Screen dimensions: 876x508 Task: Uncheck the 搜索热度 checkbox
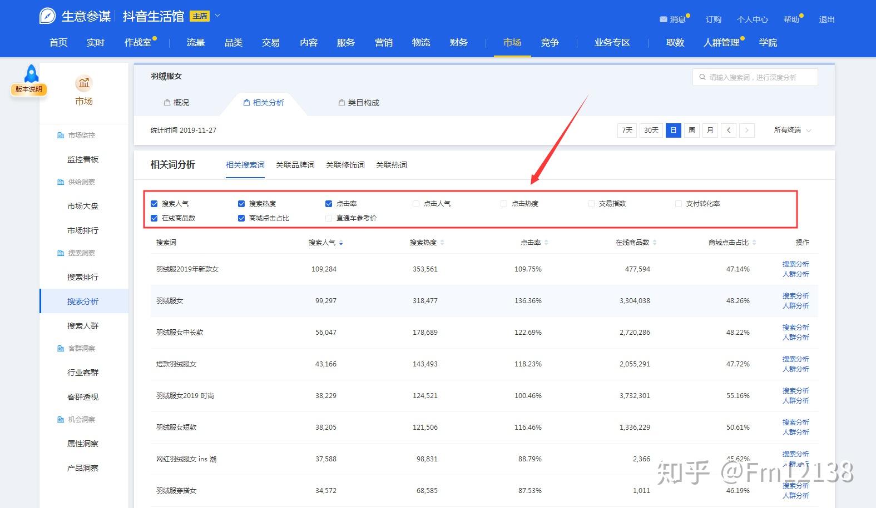(241, 204)
